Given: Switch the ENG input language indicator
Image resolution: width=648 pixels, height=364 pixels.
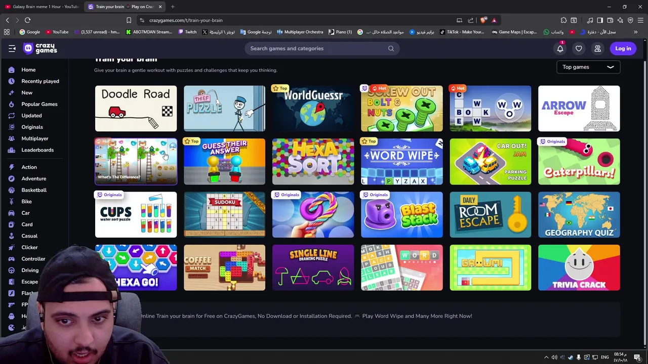Looking at the screenshot, I should [x=604, y=357].
